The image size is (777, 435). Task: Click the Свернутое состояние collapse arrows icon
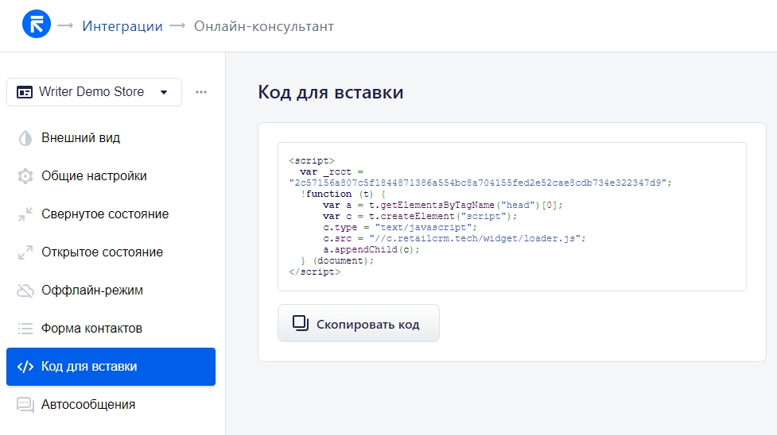pyautogui.click(x=25, y=214)
